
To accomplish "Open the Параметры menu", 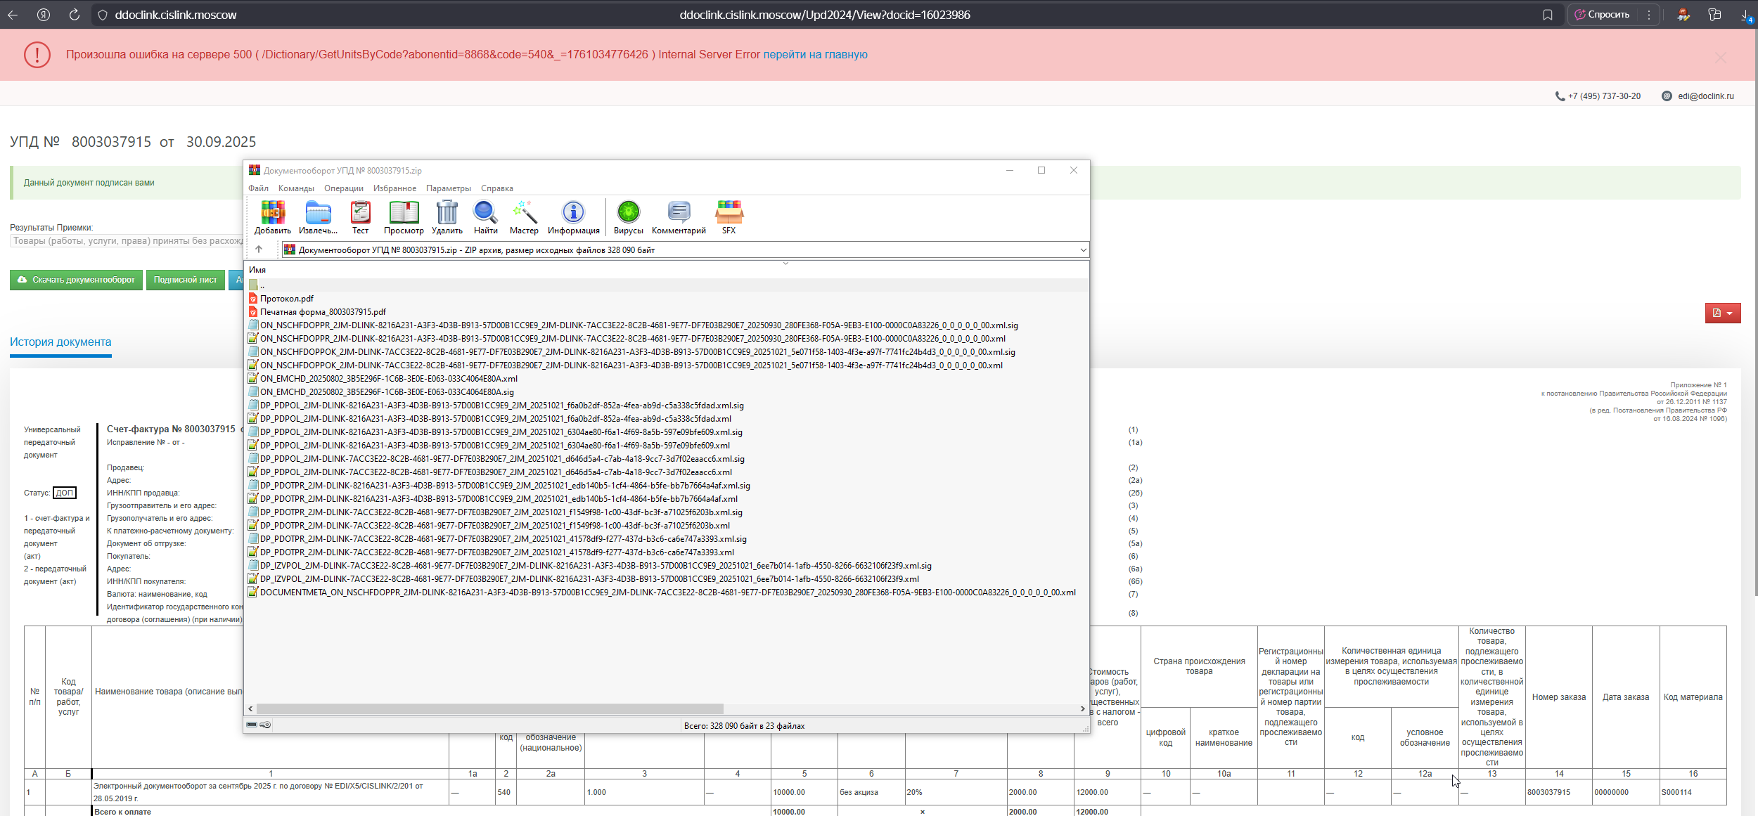I will tap(448, 188).
